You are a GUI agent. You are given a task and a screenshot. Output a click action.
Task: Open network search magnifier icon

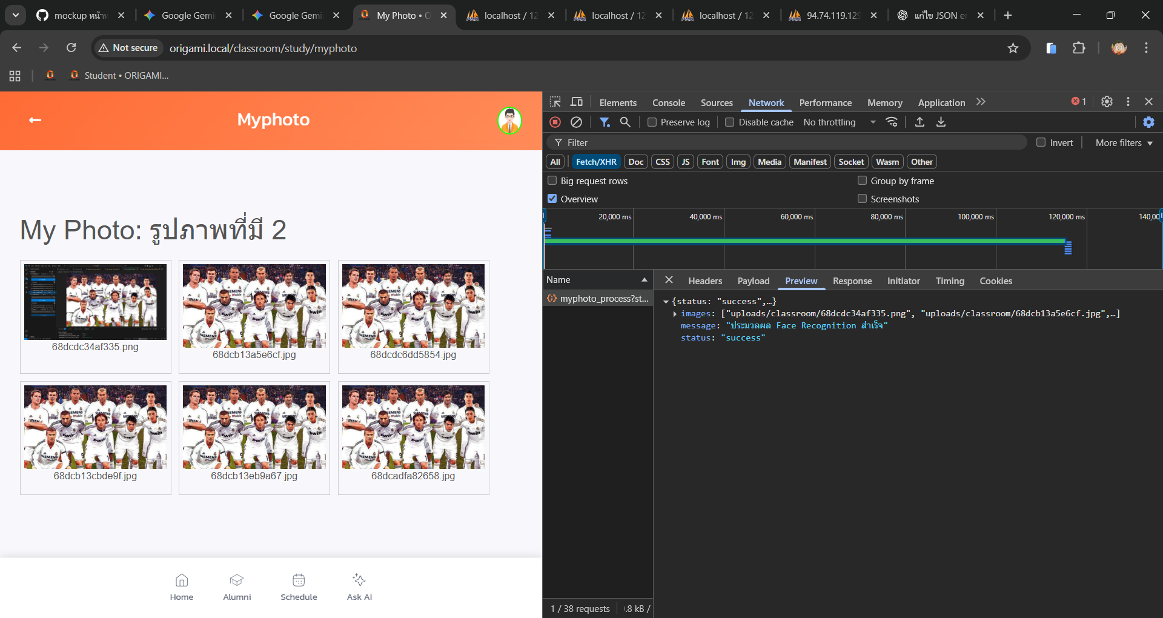pos(625,122)
